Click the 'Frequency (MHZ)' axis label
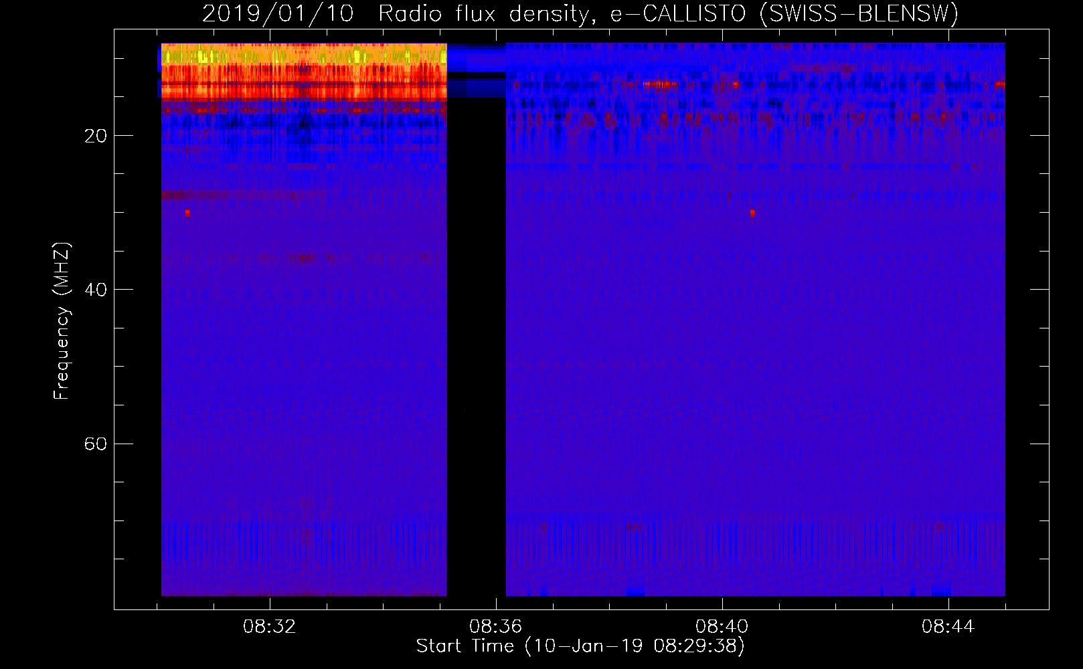This screenshot has width=1083, height=669. pos(62,321)
